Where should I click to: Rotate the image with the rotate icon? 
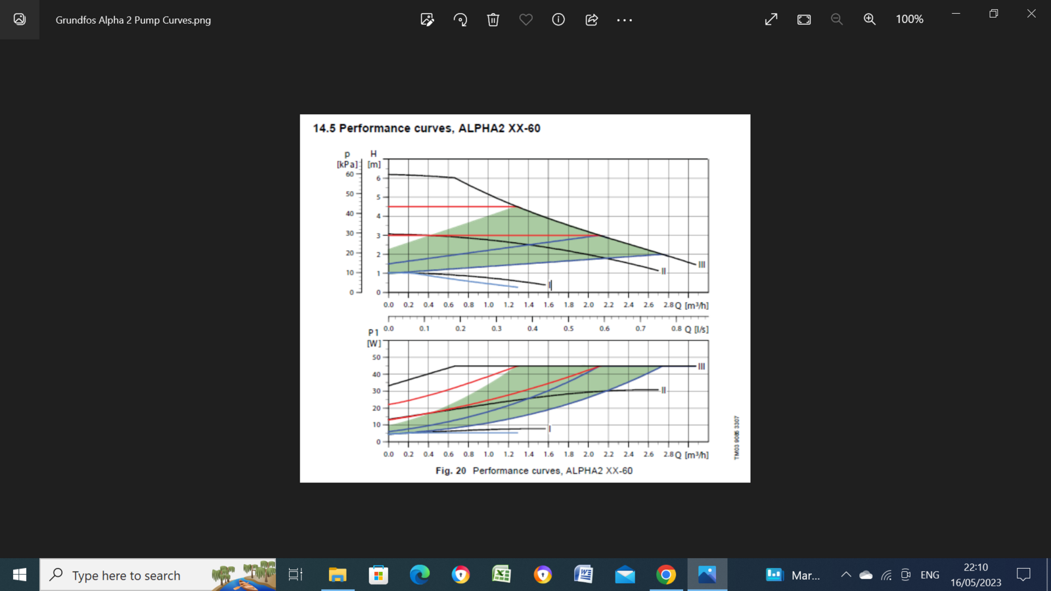point(460,20)
